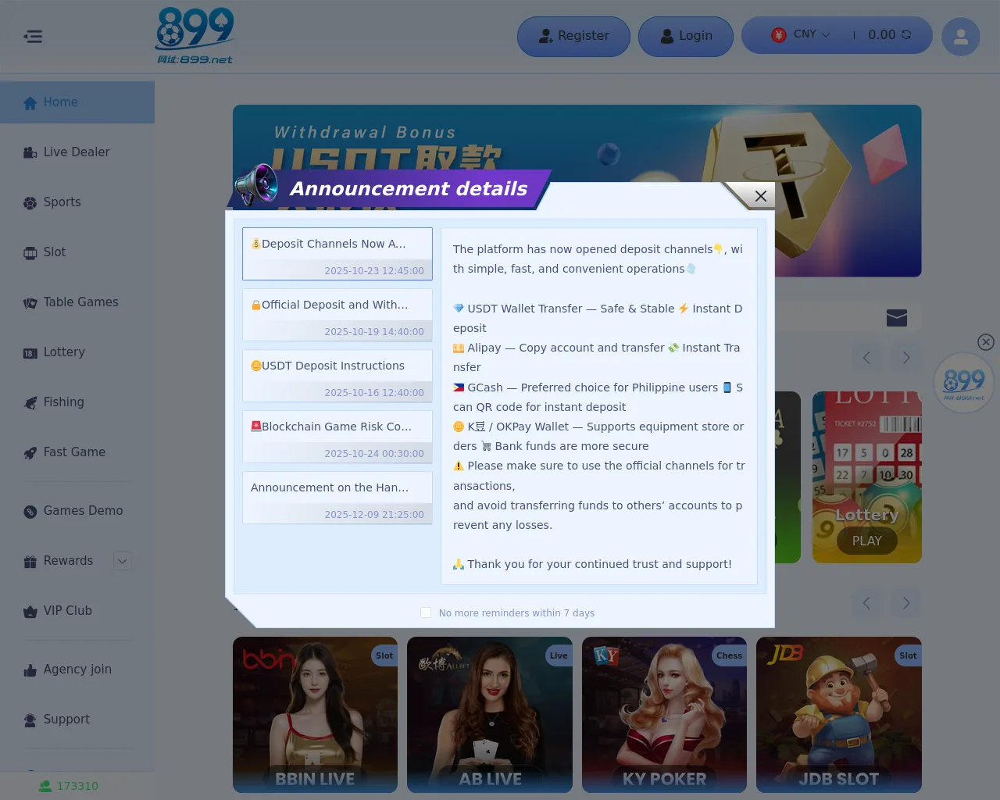
Task: Open 'Blockchain Game Risk Co...' announcement
Action: click(x=337, y=437)
